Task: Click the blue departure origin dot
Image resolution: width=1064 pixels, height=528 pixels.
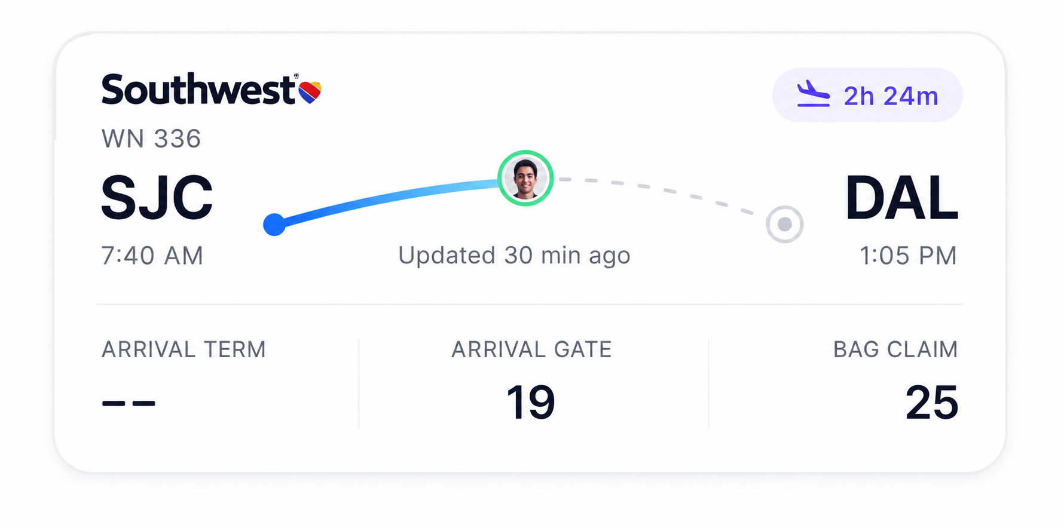Action: pos(274,225)
